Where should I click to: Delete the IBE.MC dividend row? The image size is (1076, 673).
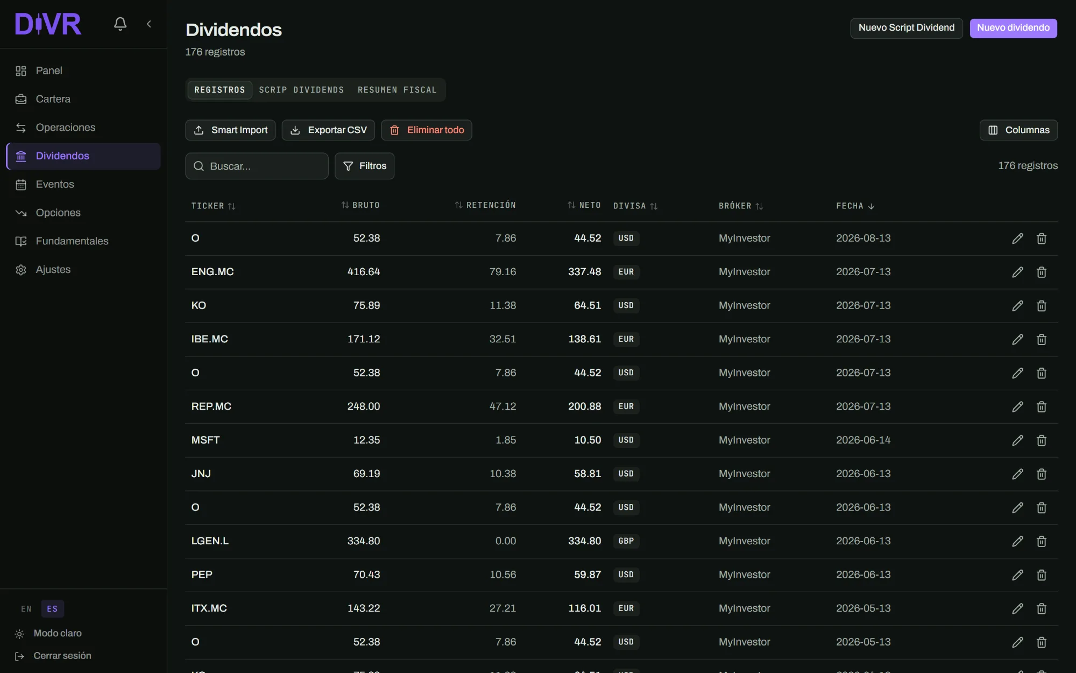coord(1042,339)
